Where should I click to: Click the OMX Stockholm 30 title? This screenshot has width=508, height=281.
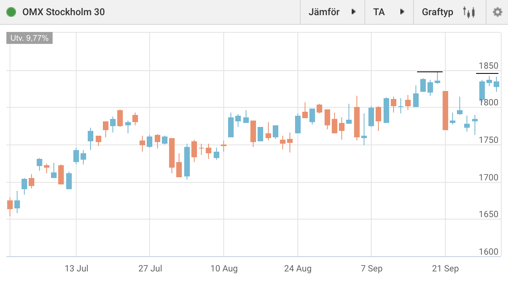tap(63, 12)
